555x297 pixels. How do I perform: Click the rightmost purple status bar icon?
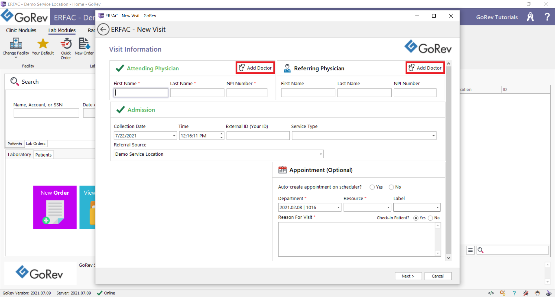[549, 293]
